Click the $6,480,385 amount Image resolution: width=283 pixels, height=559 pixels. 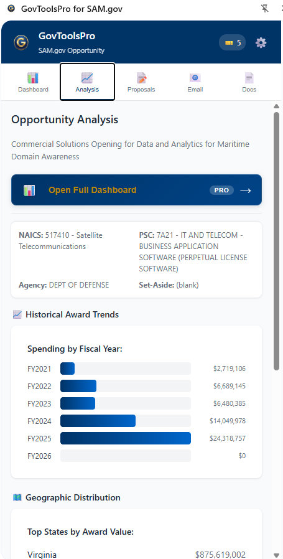(230, 403)
